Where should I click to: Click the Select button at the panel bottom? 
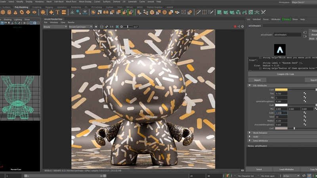259,169
